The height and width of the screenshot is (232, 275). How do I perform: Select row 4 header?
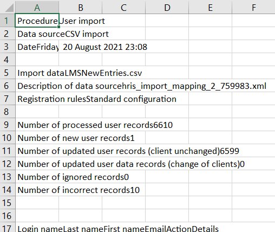coord(8,60)
